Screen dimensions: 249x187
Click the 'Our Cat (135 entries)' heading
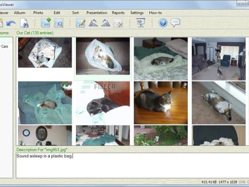click(35, 33)
